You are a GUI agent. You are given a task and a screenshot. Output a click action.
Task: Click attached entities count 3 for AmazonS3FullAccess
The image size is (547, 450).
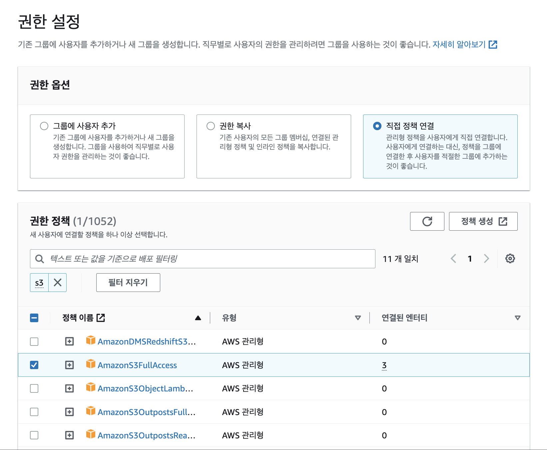pos(384,365)
